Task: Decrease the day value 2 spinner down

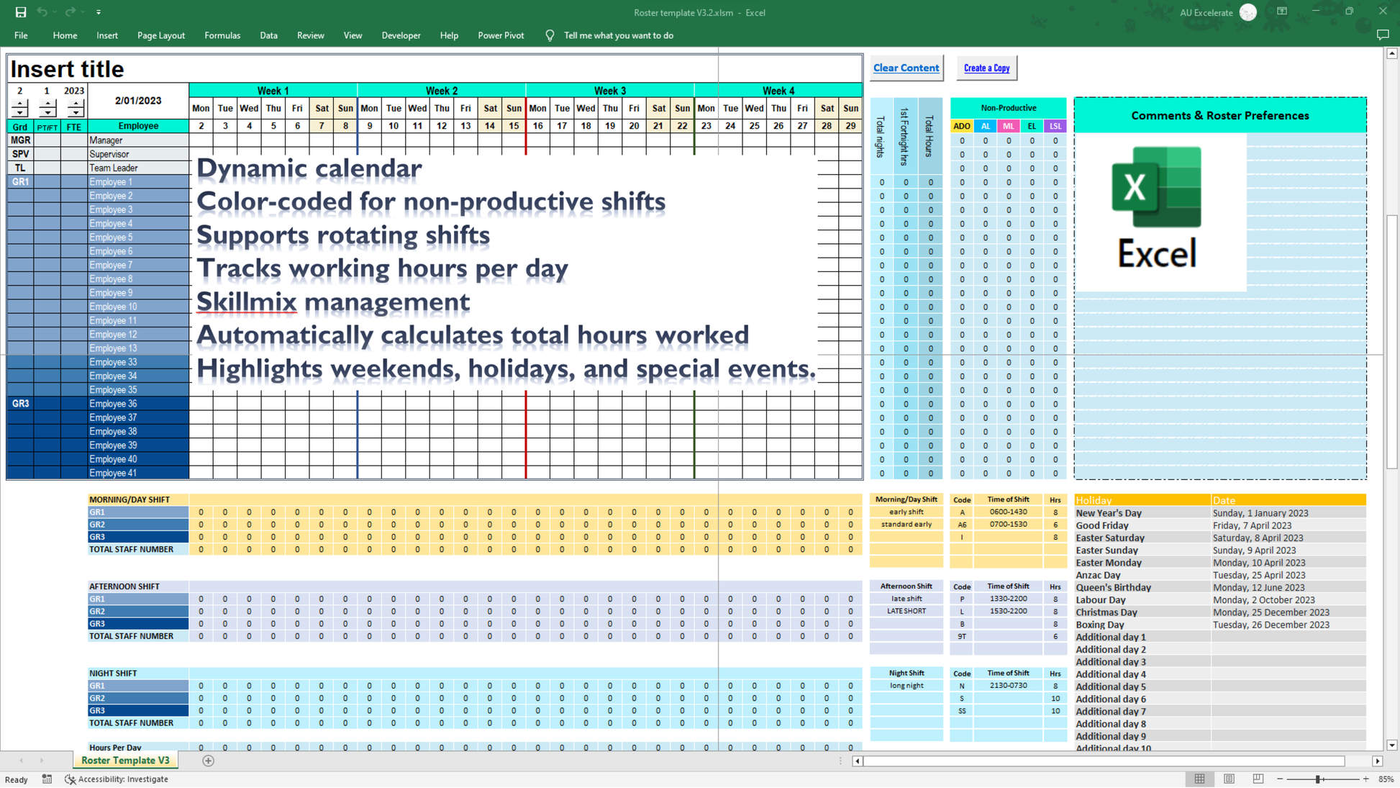Action: (19, 114)
